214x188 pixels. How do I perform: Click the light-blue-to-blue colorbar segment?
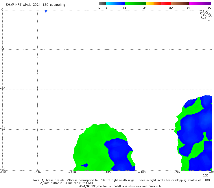click(115, 3)
